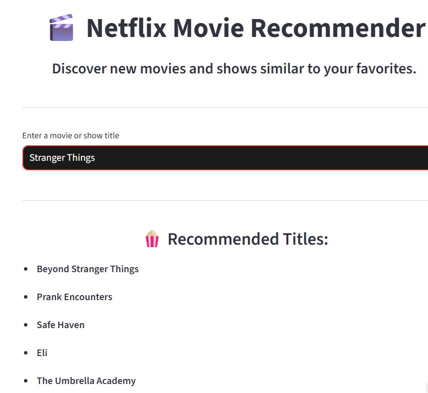Click the Enter a movie or show title label
This screenshot has height=393, width=428.
[x=70, y=135]
